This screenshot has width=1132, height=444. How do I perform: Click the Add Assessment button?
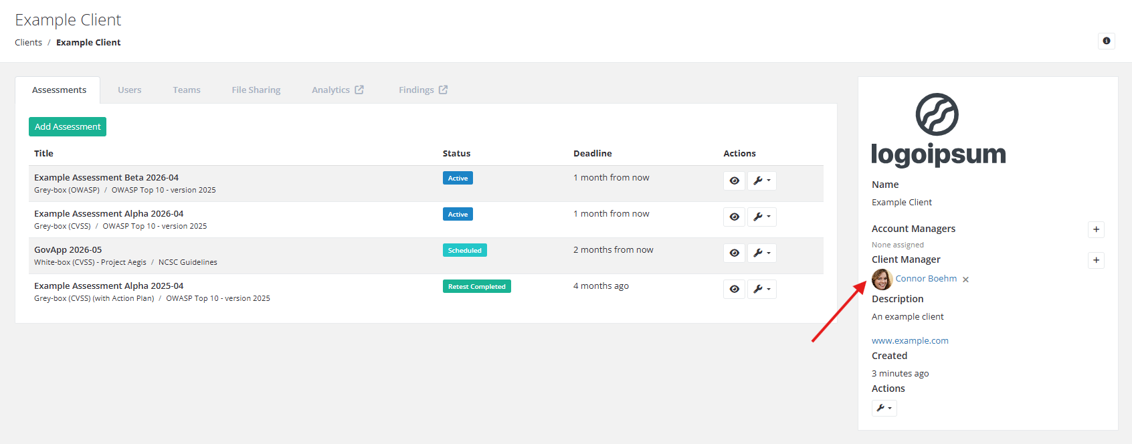coord(68,126)
